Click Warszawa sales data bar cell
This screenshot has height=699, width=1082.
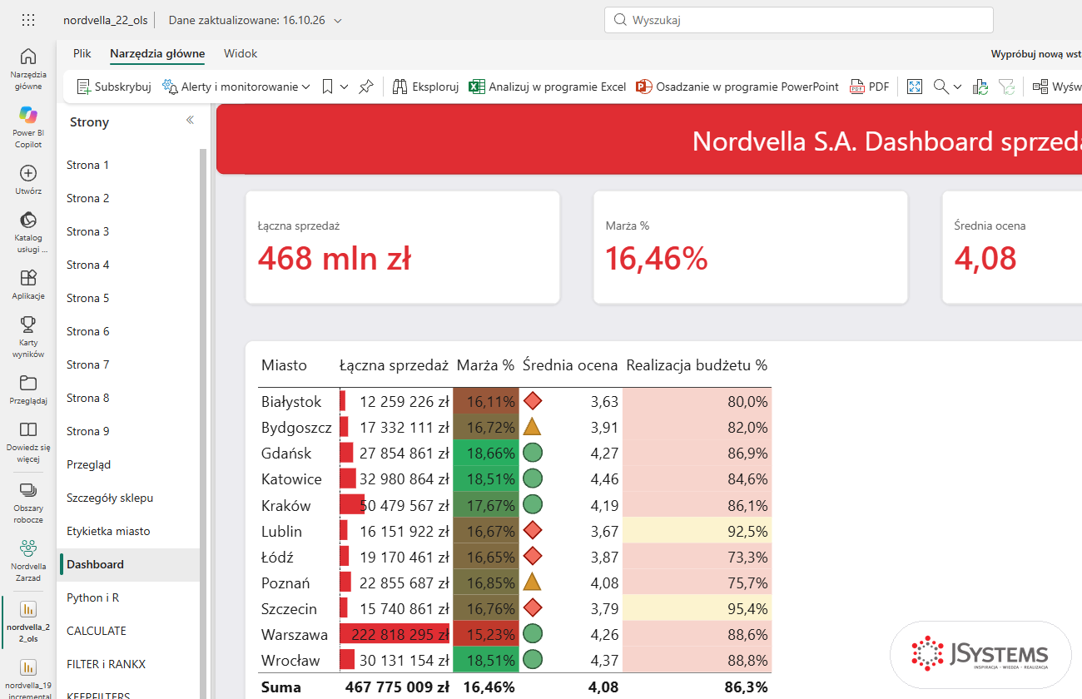tap(396, 634)
